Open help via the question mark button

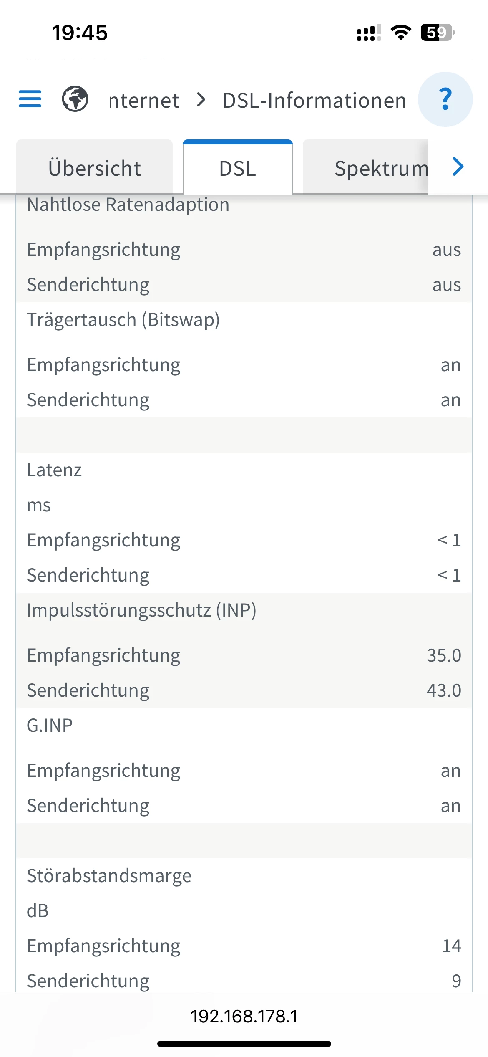pyautogui.click(x=445, y=99)
